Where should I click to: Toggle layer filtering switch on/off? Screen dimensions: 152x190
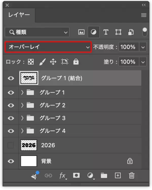click(x=145, y=32)
